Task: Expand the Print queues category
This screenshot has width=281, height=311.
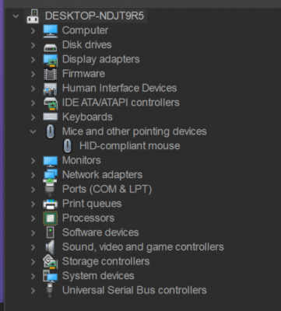Action: click(33, 204)
